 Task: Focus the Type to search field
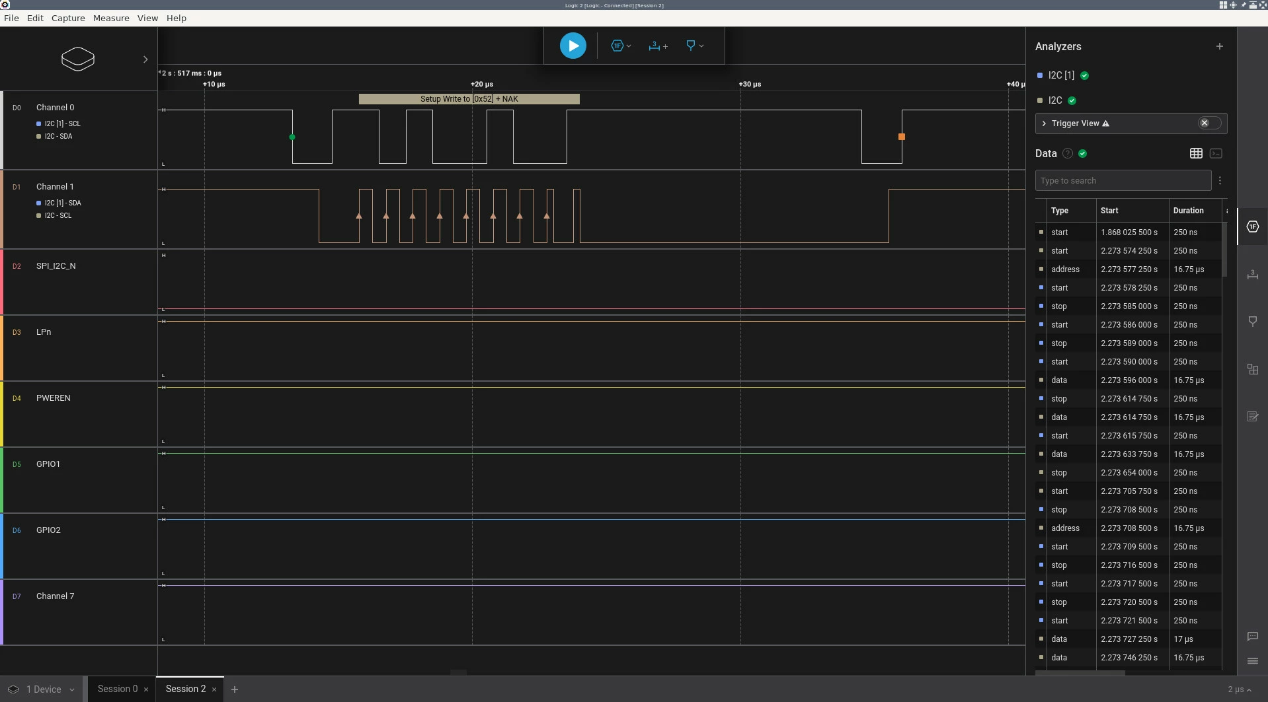[1123, 180]
